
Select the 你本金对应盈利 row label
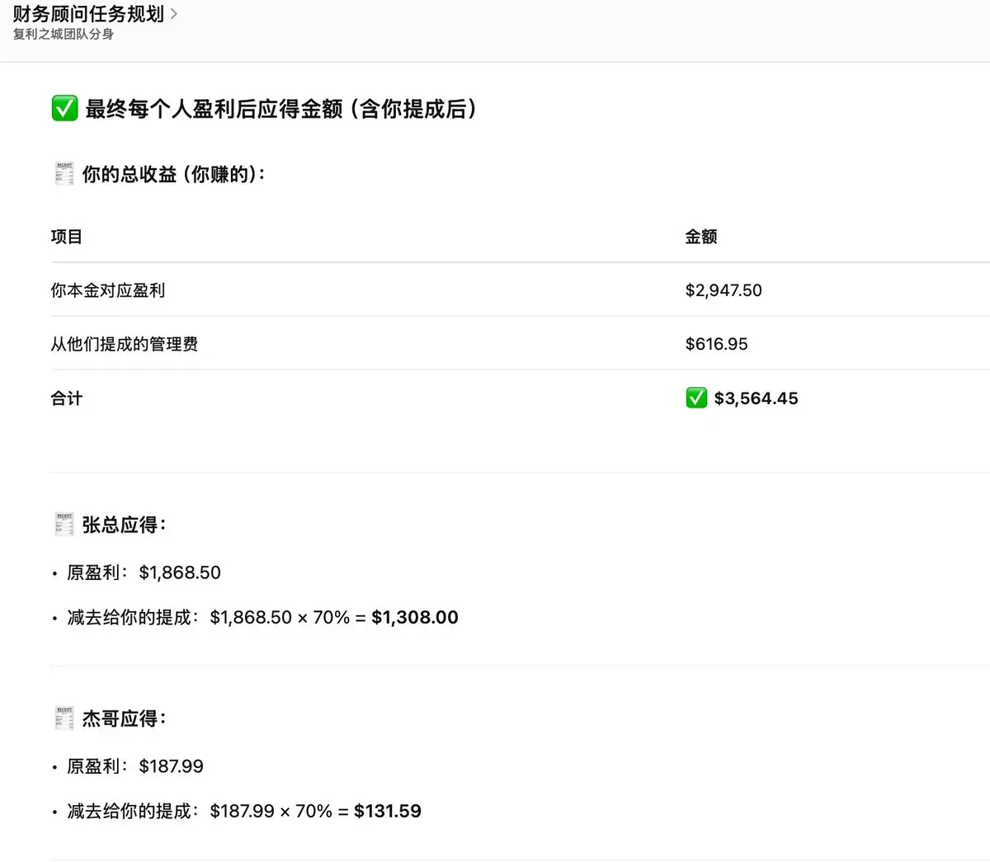(108, 290)
